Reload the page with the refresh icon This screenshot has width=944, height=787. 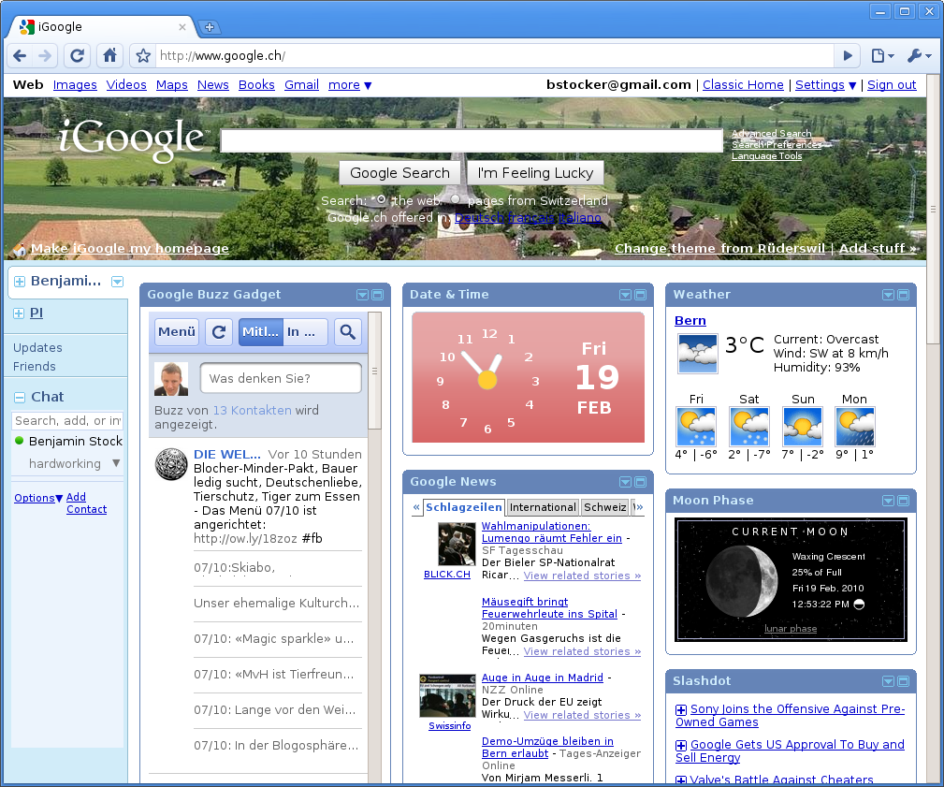pyautogui.click(x=77, y=56)
